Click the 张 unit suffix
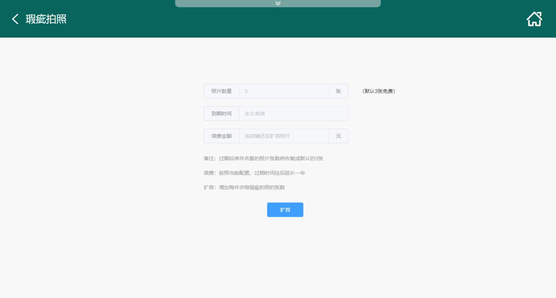 coord(338,91)
